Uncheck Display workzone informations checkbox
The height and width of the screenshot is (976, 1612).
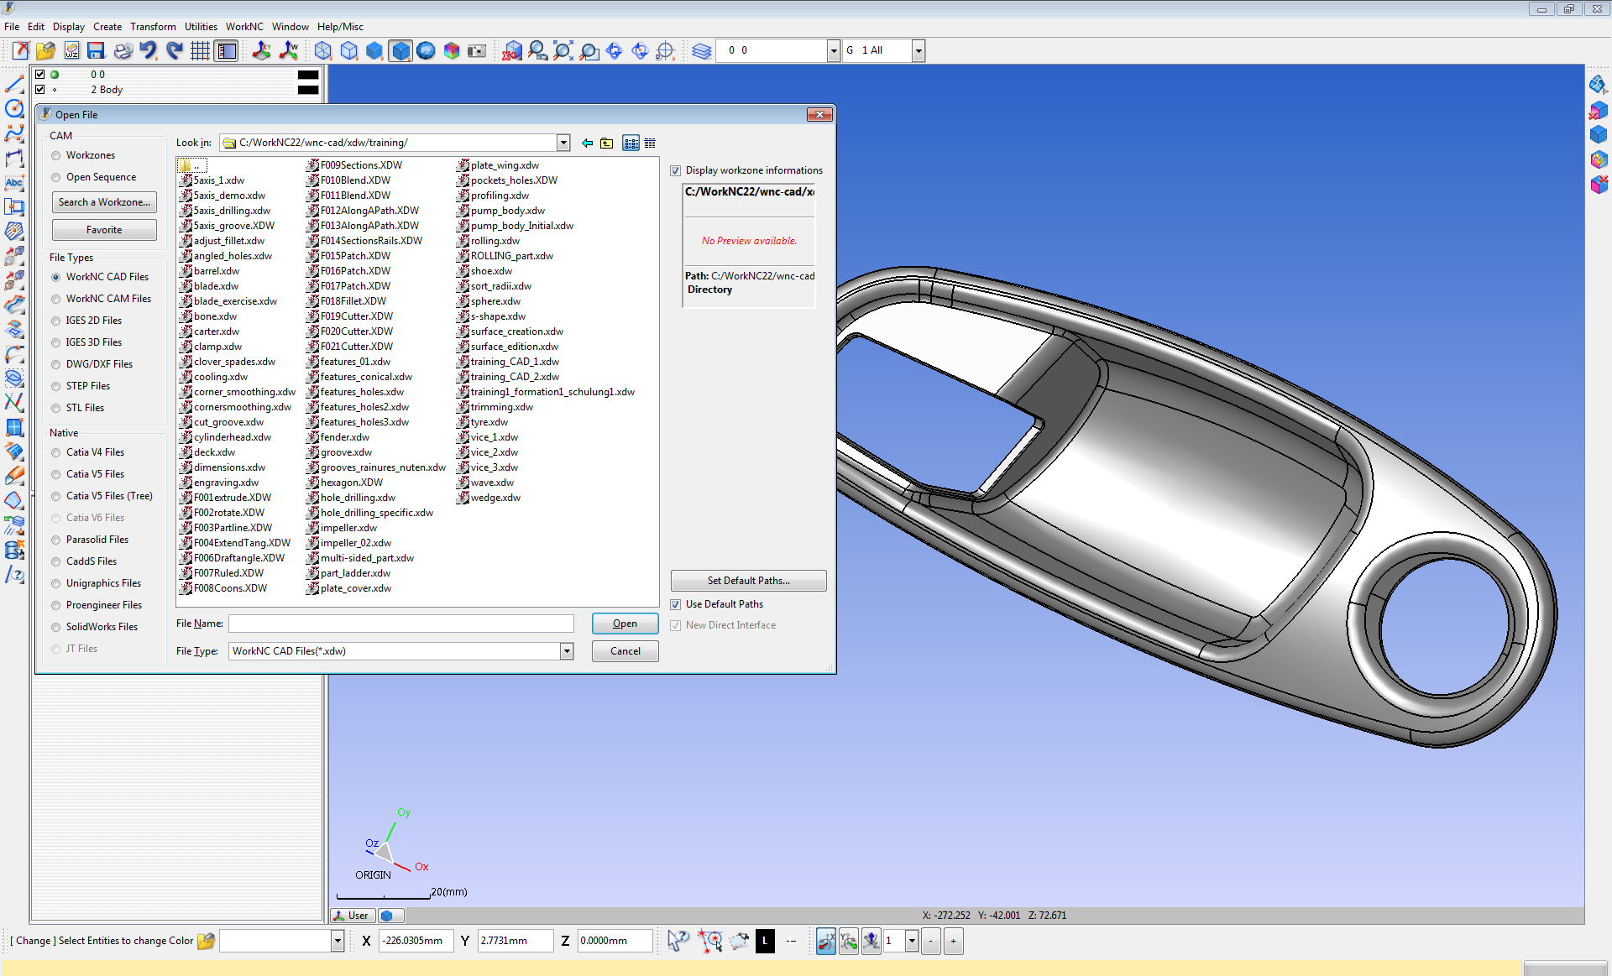676,171
